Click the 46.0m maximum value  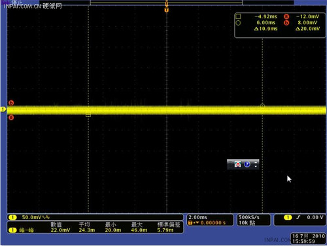139,230
